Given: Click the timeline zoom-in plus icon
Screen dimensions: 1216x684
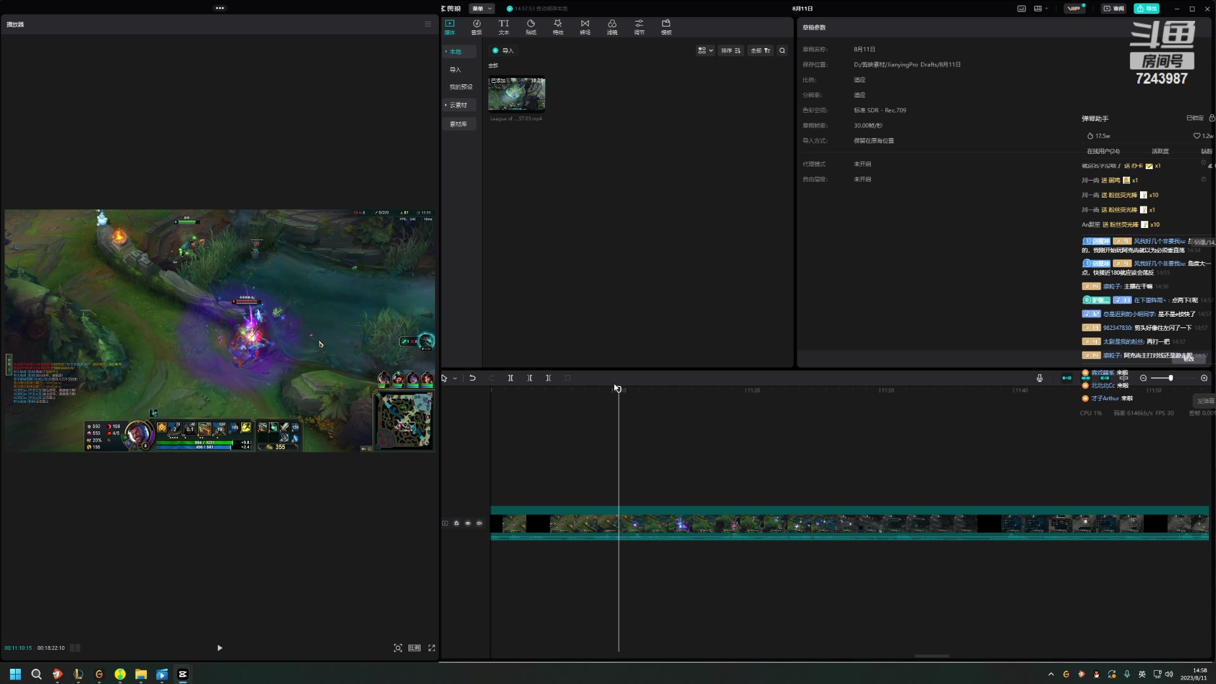Looking at the screenshot, I should pyautogui.click(x=1204, y=378).
